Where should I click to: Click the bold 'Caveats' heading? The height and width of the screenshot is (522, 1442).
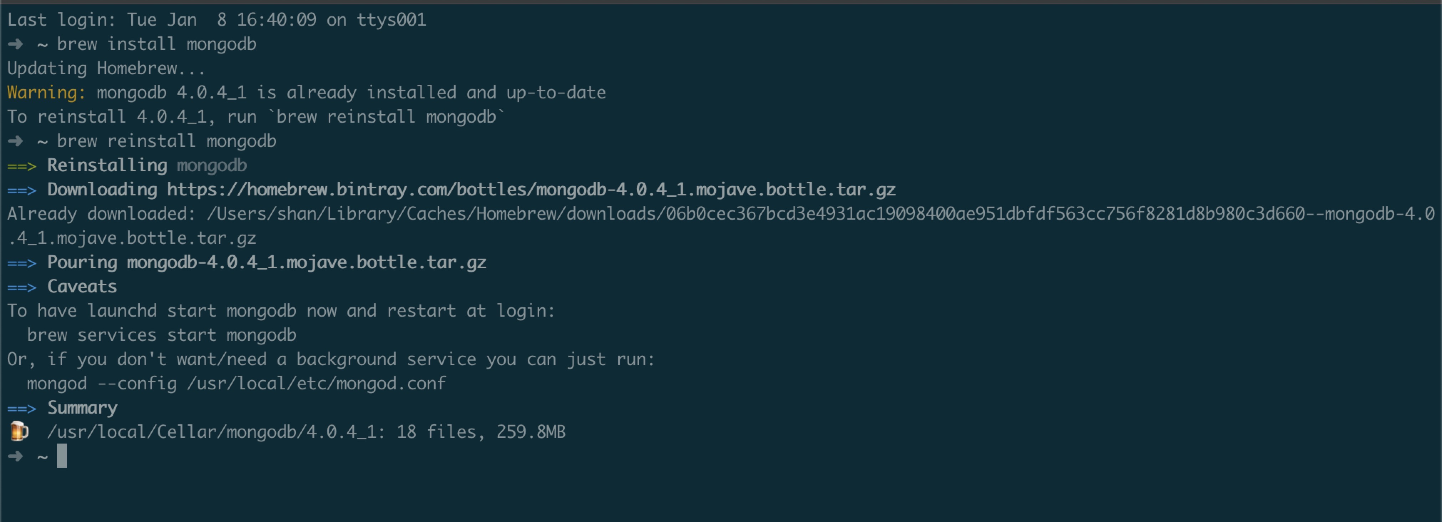tap(82, 286)
